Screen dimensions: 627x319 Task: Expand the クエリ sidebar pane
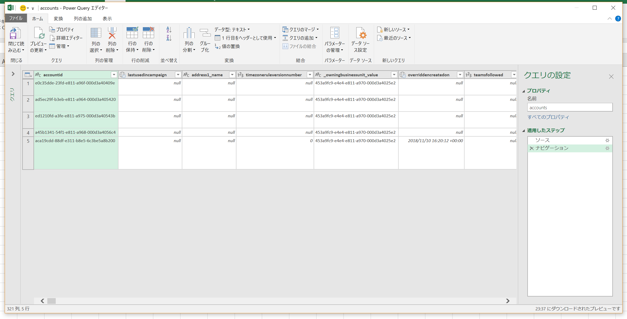click(13, 74)
